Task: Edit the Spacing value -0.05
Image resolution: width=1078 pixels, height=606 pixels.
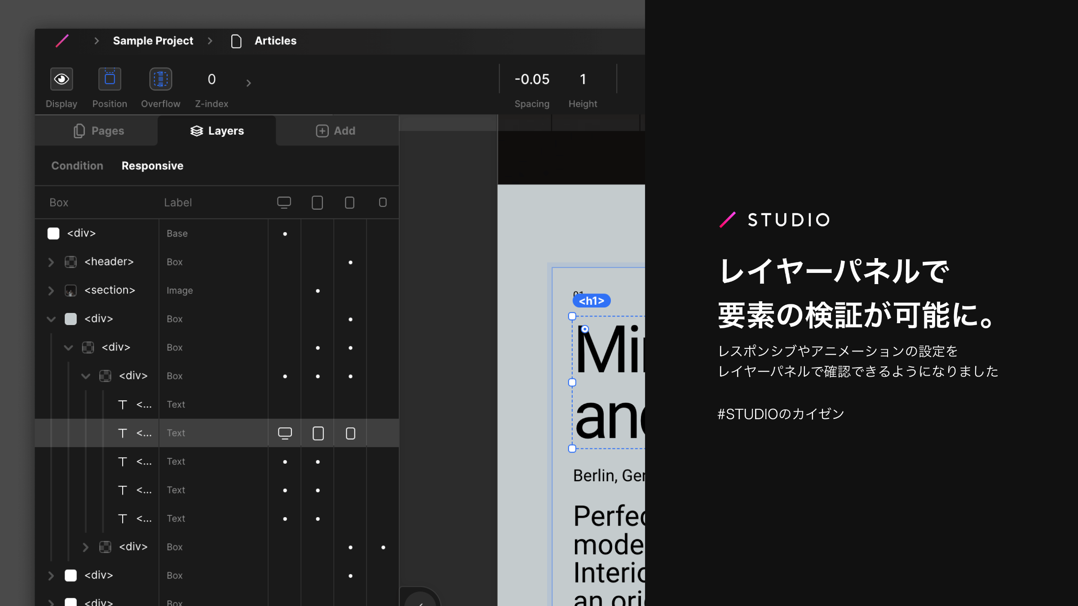Action: pos(532,79)
